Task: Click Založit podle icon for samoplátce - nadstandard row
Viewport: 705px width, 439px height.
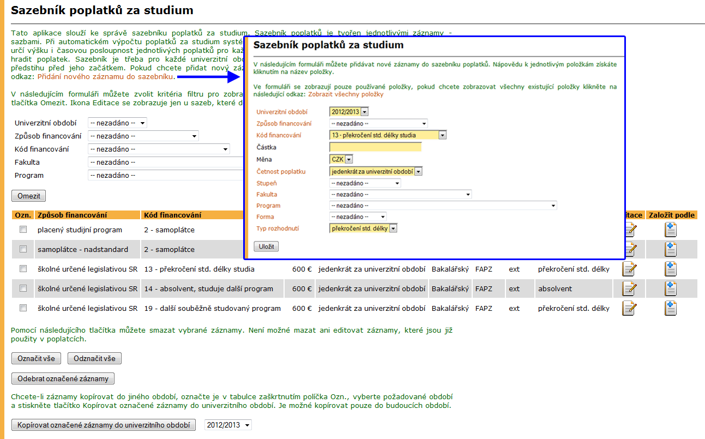Action: [x=671, y=249]
